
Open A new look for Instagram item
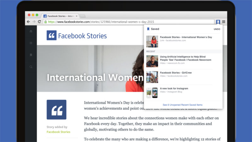(x=183, y=93)
